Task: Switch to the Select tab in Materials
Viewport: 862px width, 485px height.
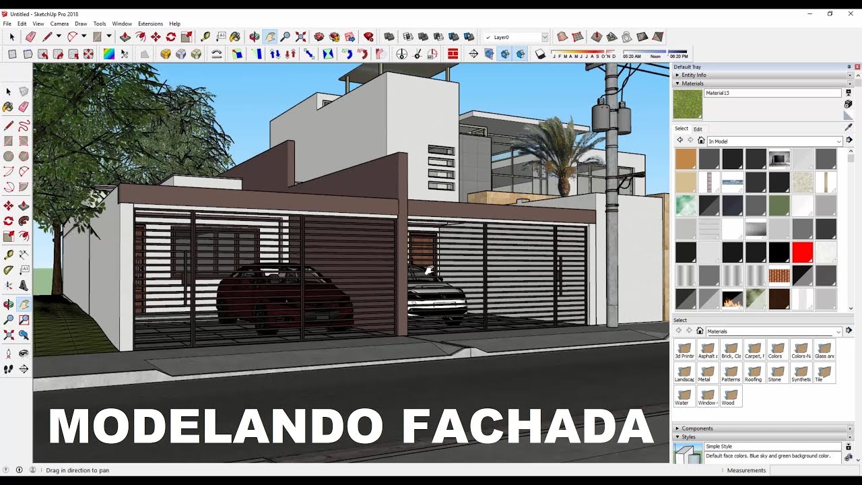Action: click(682, 129)
